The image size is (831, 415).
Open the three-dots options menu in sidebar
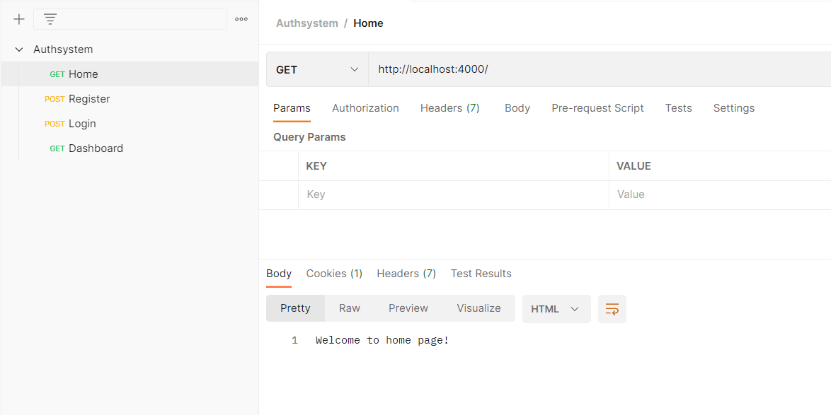(x=241, y=19)
